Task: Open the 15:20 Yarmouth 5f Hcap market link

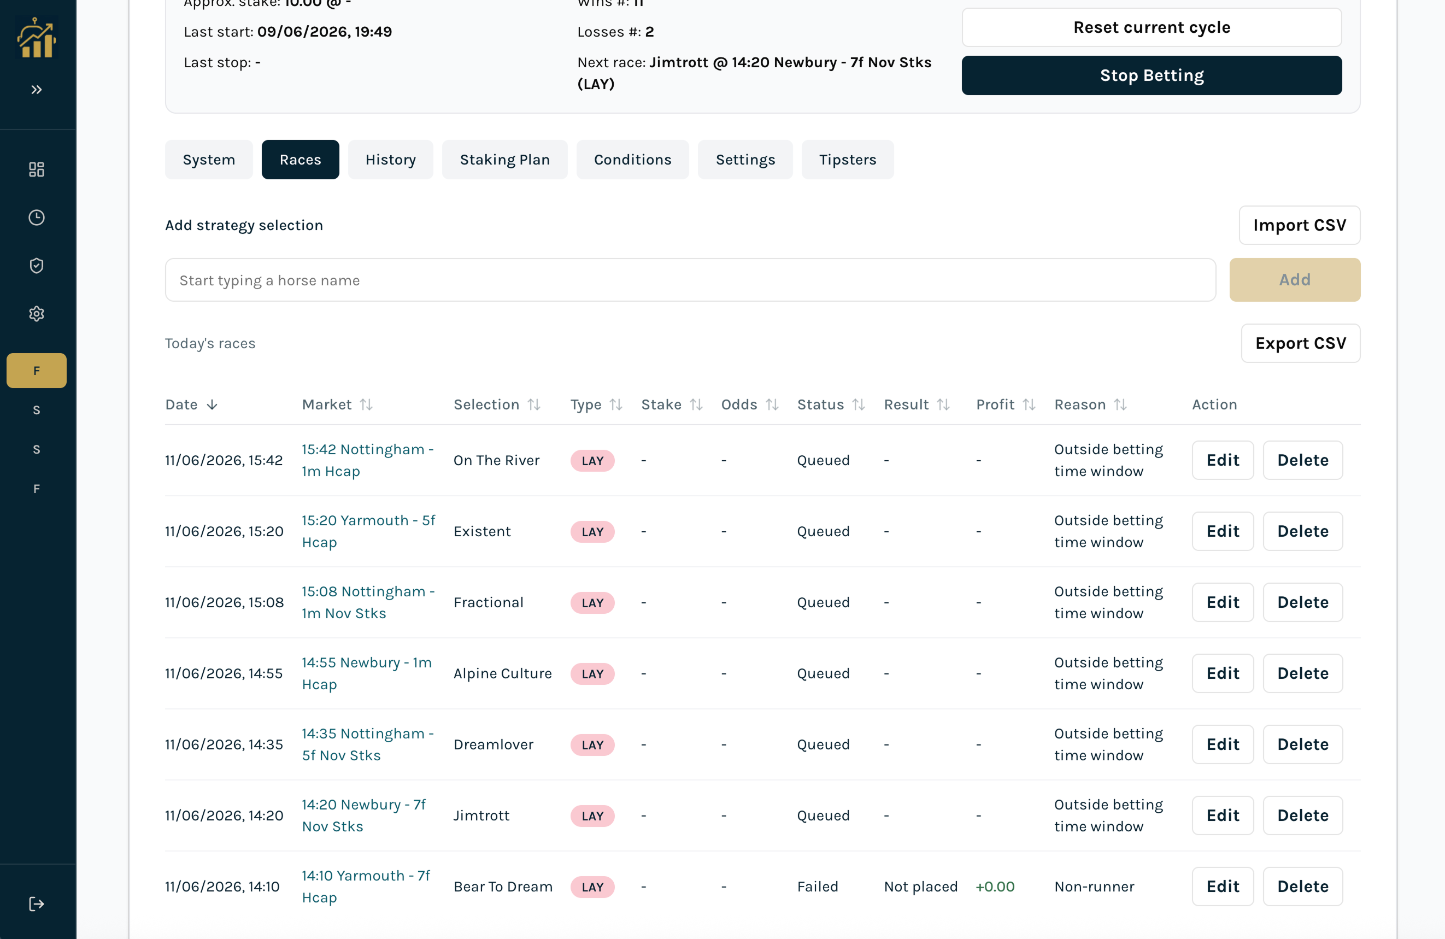Action: click(x=368, y=531)
